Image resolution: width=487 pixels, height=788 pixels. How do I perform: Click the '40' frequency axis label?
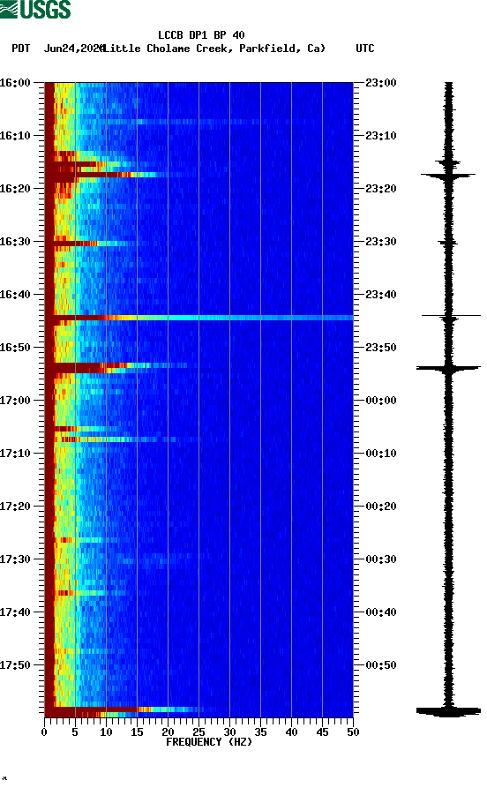tap(291, 732)
